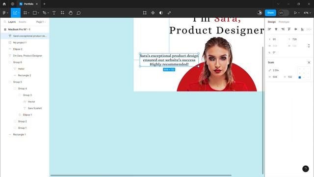This screenshot has width=314, height=177.
Task: Open the Pen tool dropdown arrow
Action: (x=48, y=13)
